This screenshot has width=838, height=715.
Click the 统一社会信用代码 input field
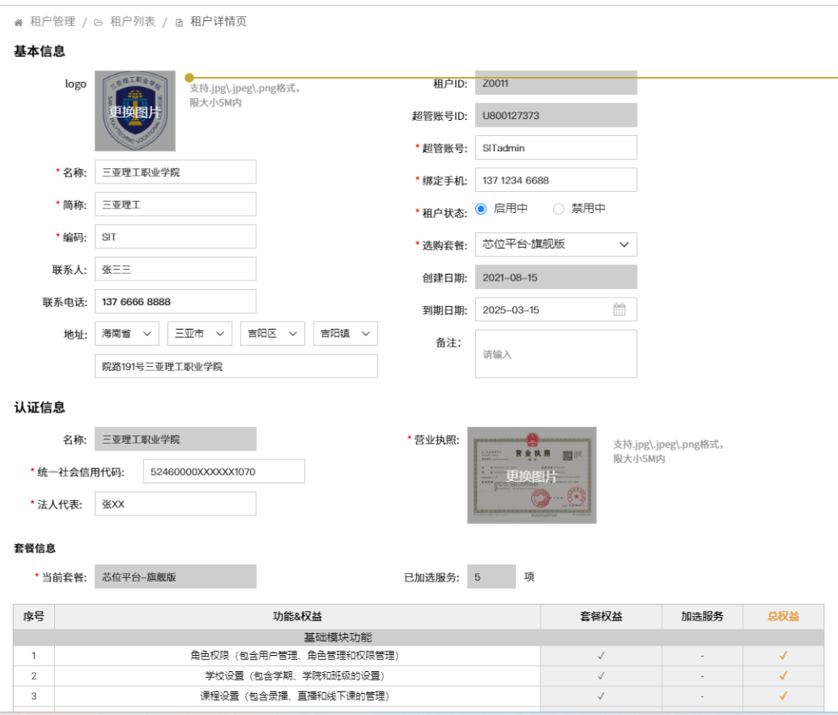coord(223,472)
